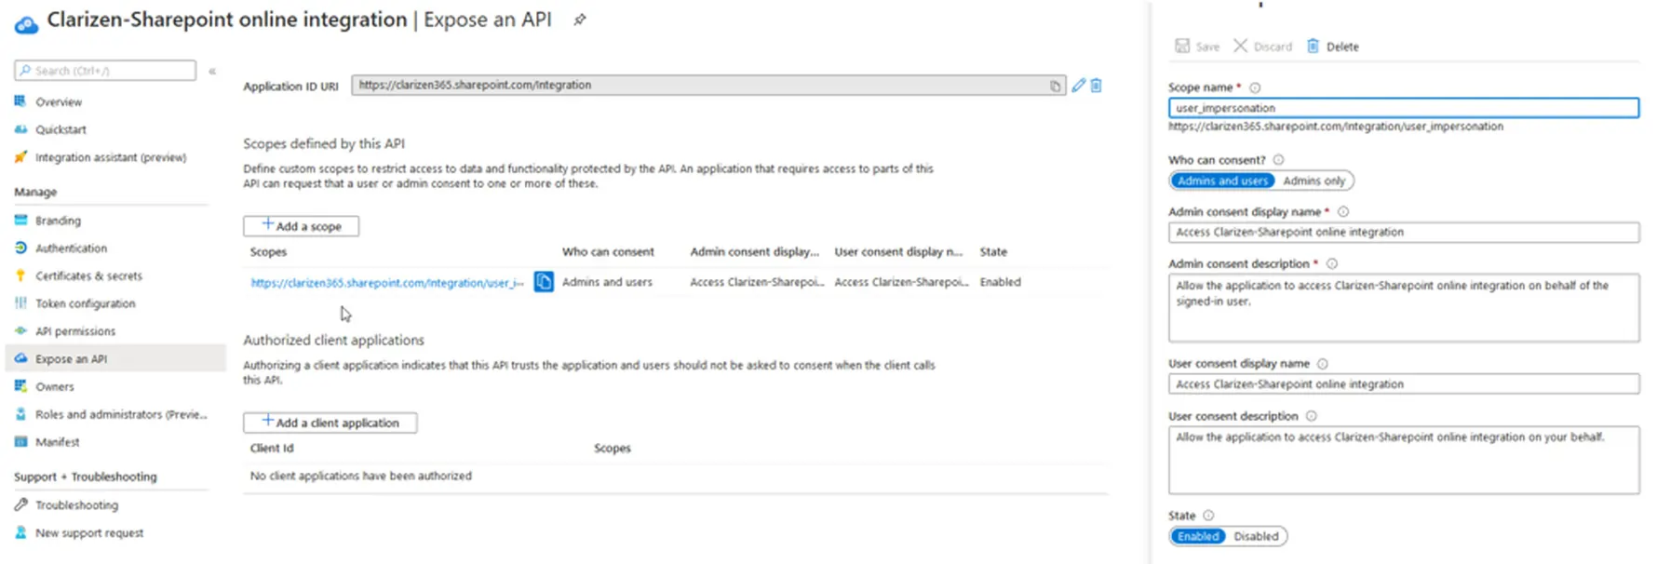This screenshot has height=564, width=1657.
Task: Discard the scope edits
Action: point(1263,47)
